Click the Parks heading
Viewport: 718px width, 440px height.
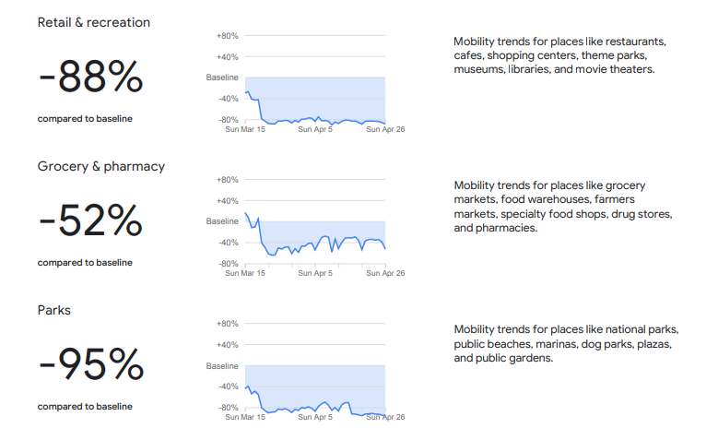coord(54,310)
